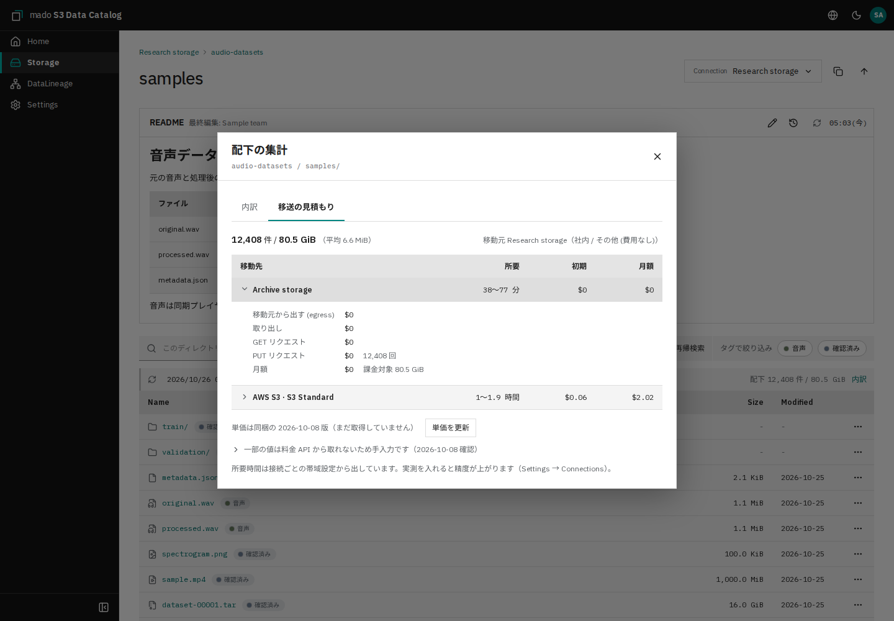Open more options for spectrogram.png row
The width and height of the screenshot is (894, 621).
point(858,555)
